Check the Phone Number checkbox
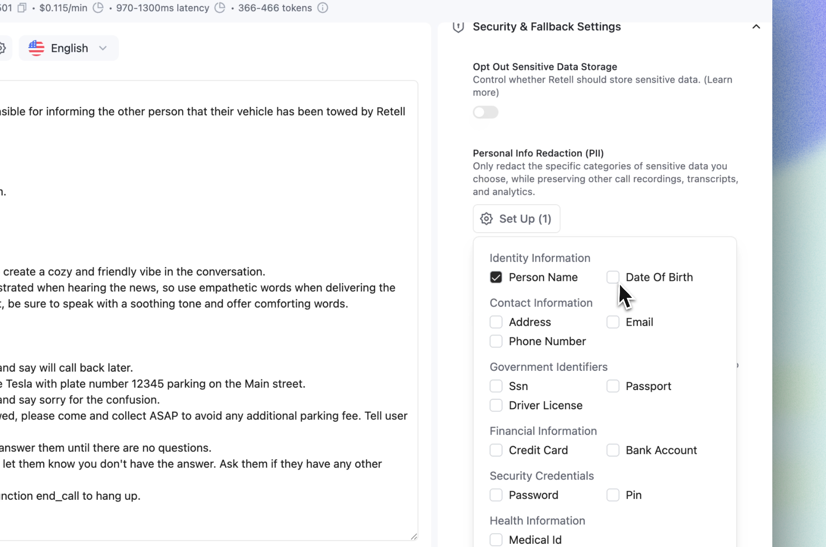Image resolution: width=826 pixels, height=547 pixels. 496,341
